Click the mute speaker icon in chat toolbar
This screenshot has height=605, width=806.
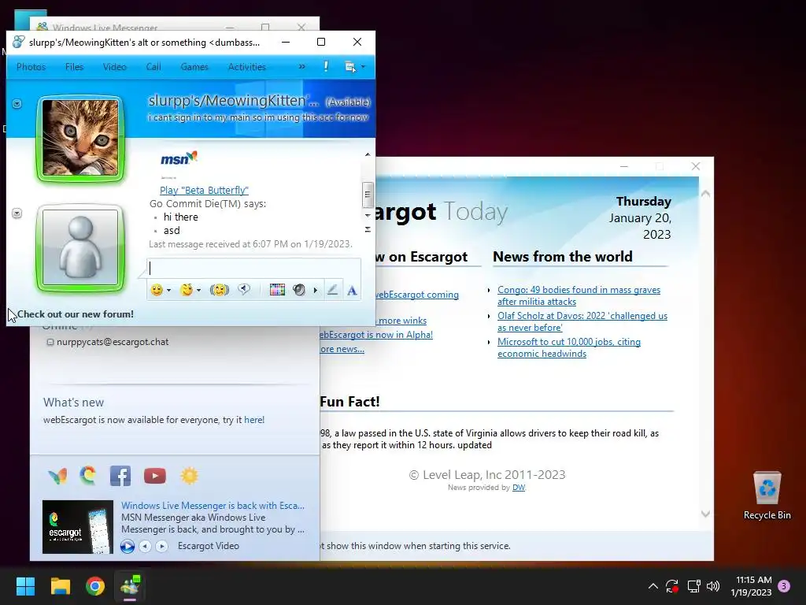pyautogui.click(x=298, y=290)
